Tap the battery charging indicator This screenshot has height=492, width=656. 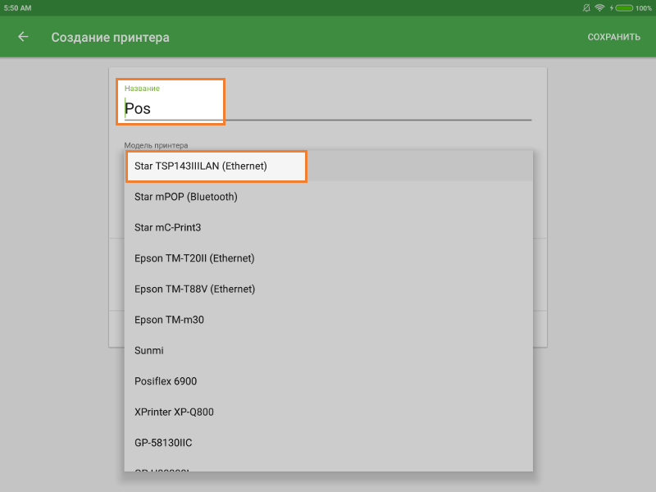622,7
